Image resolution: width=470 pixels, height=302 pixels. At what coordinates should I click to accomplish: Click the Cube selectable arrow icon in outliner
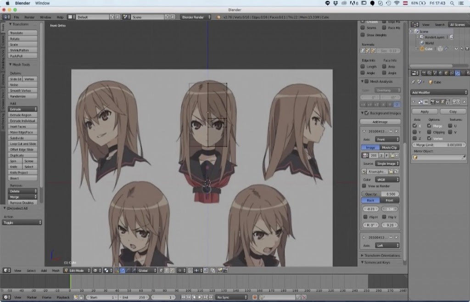pyautogui.click(x=462, y=49)
